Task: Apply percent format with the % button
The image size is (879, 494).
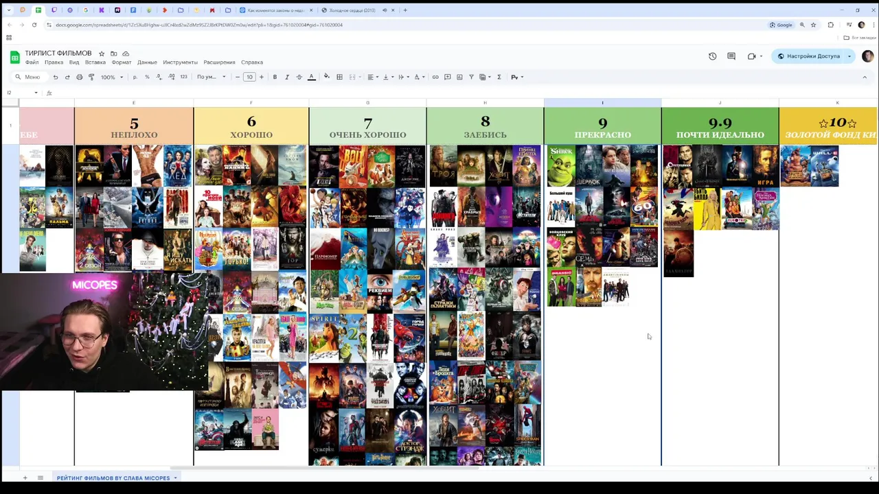Action: click(147, 77)
